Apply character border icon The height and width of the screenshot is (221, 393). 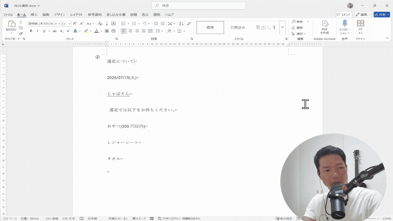(113, 23)
